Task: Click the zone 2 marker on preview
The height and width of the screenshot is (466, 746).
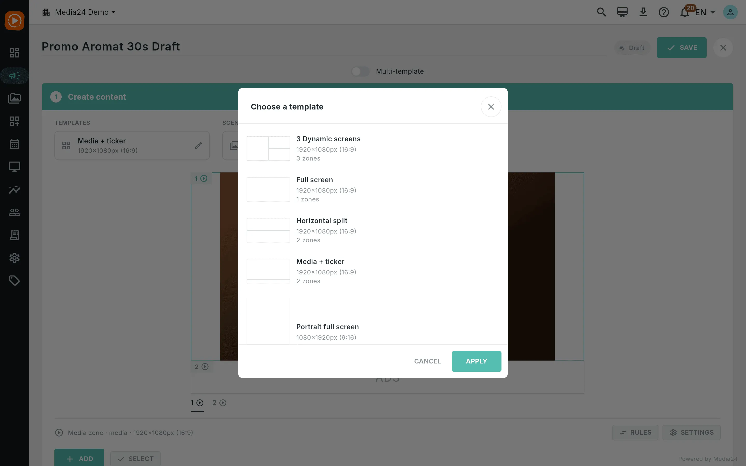Action: coord(202,366)
